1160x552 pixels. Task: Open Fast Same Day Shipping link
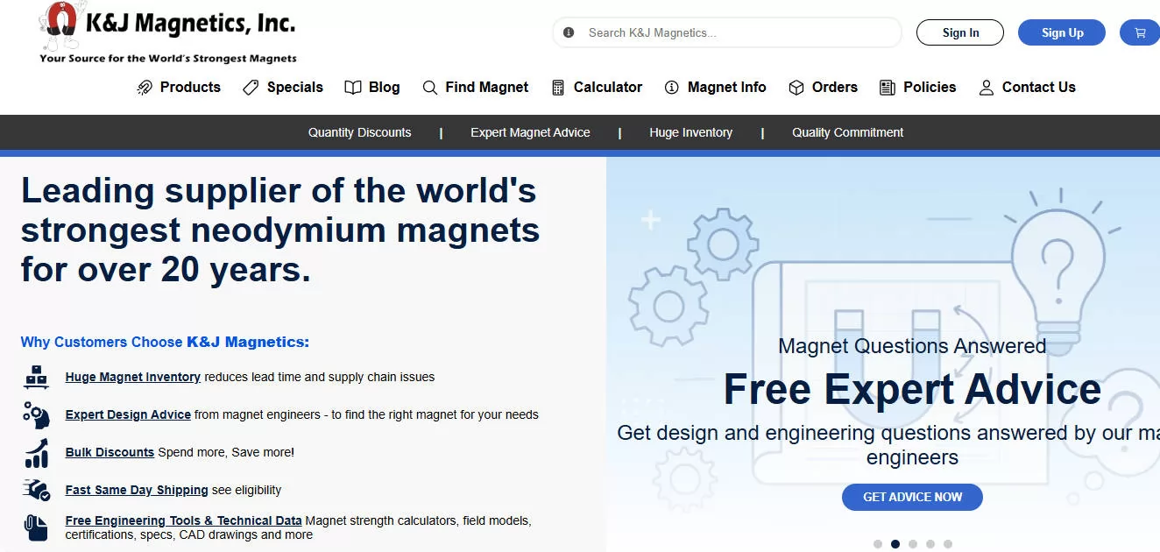(137, 490)
